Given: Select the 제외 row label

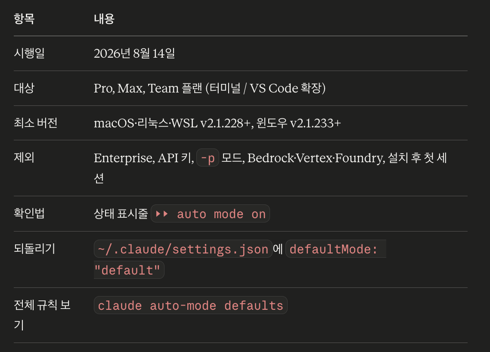Looking at the screenshot, I should click(x=24, y=157).
